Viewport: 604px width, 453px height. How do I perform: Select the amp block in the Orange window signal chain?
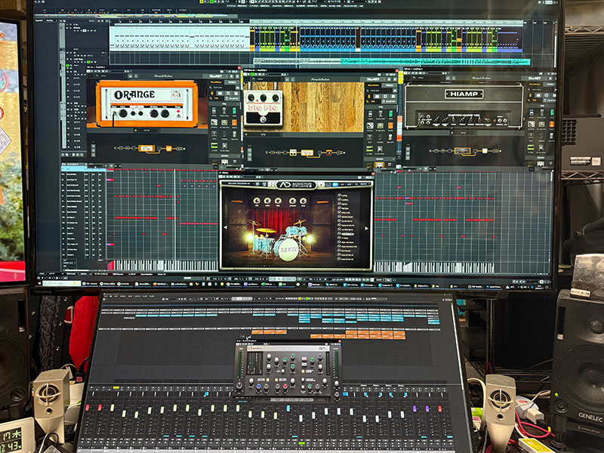[146, 148]
